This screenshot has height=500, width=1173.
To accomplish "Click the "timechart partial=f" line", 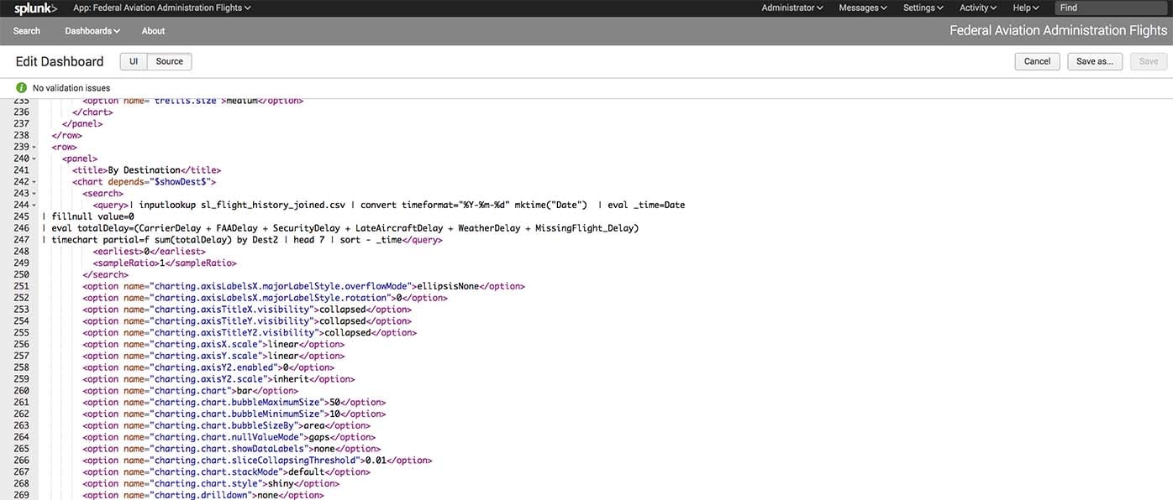I will pyautogui.click(x=242, y=240).
